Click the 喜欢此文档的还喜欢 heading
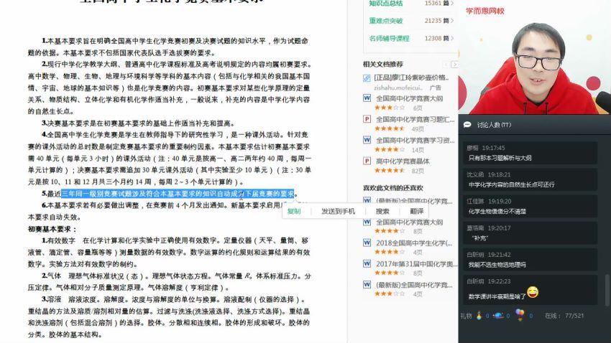Viewport: 611px width, 343px height. pyautogui.click(x=392, y=188)
